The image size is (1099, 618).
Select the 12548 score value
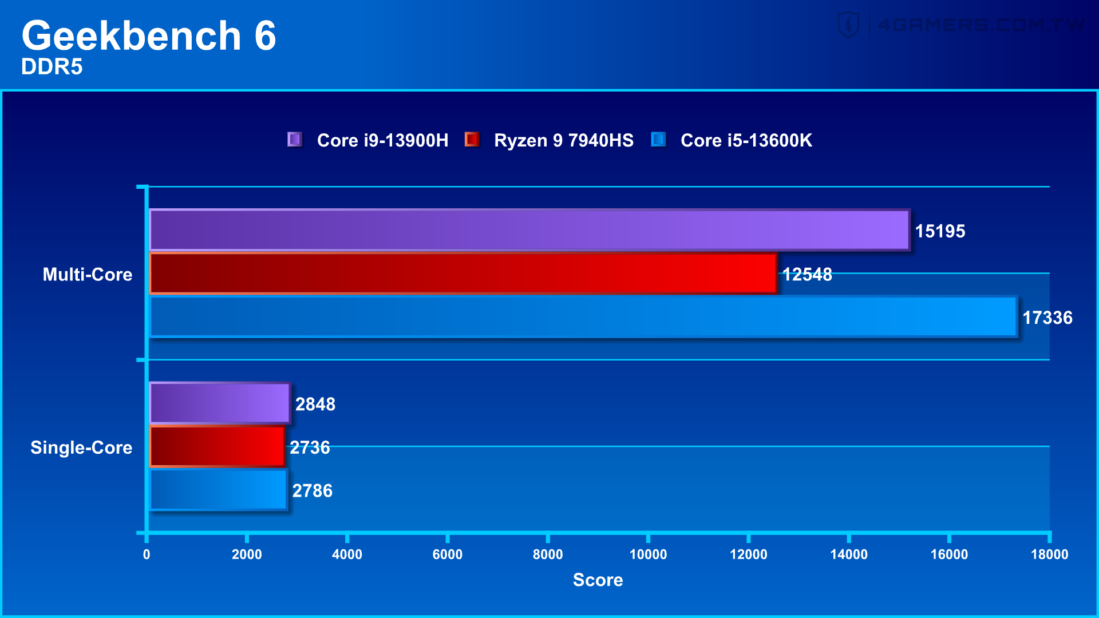[807, 275]
